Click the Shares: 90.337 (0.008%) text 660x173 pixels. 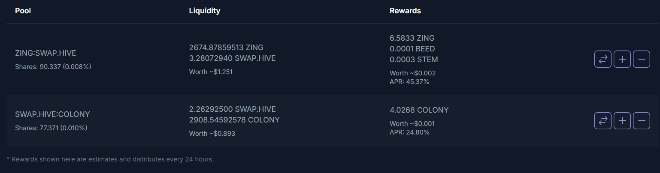coord(53,66)
